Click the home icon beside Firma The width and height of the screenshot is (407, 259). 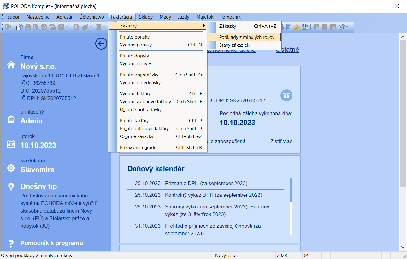(11, 65)
